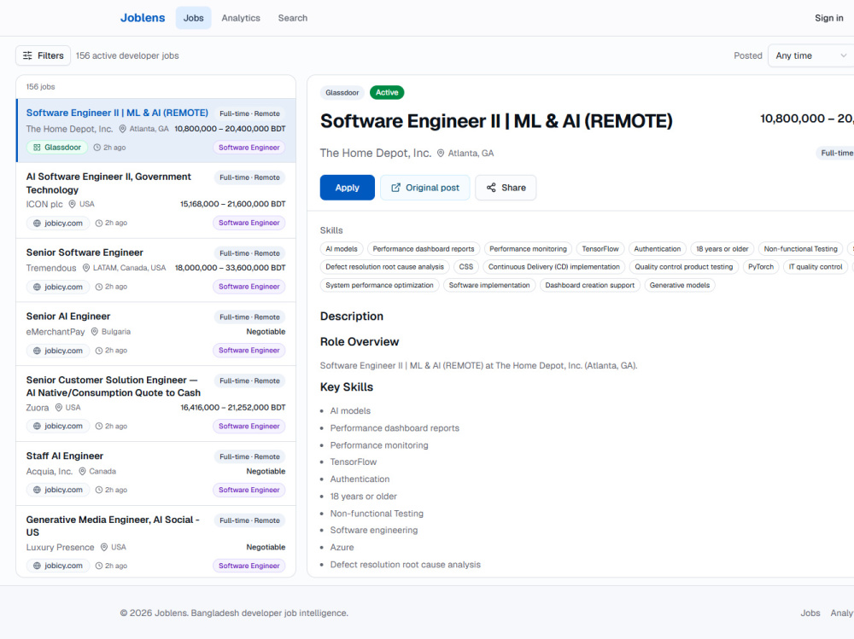Click jobicy.com badge on Zuora card
The width and height of the screenshot is (854, 639).
pyautogui.click(x=58, y=427)
